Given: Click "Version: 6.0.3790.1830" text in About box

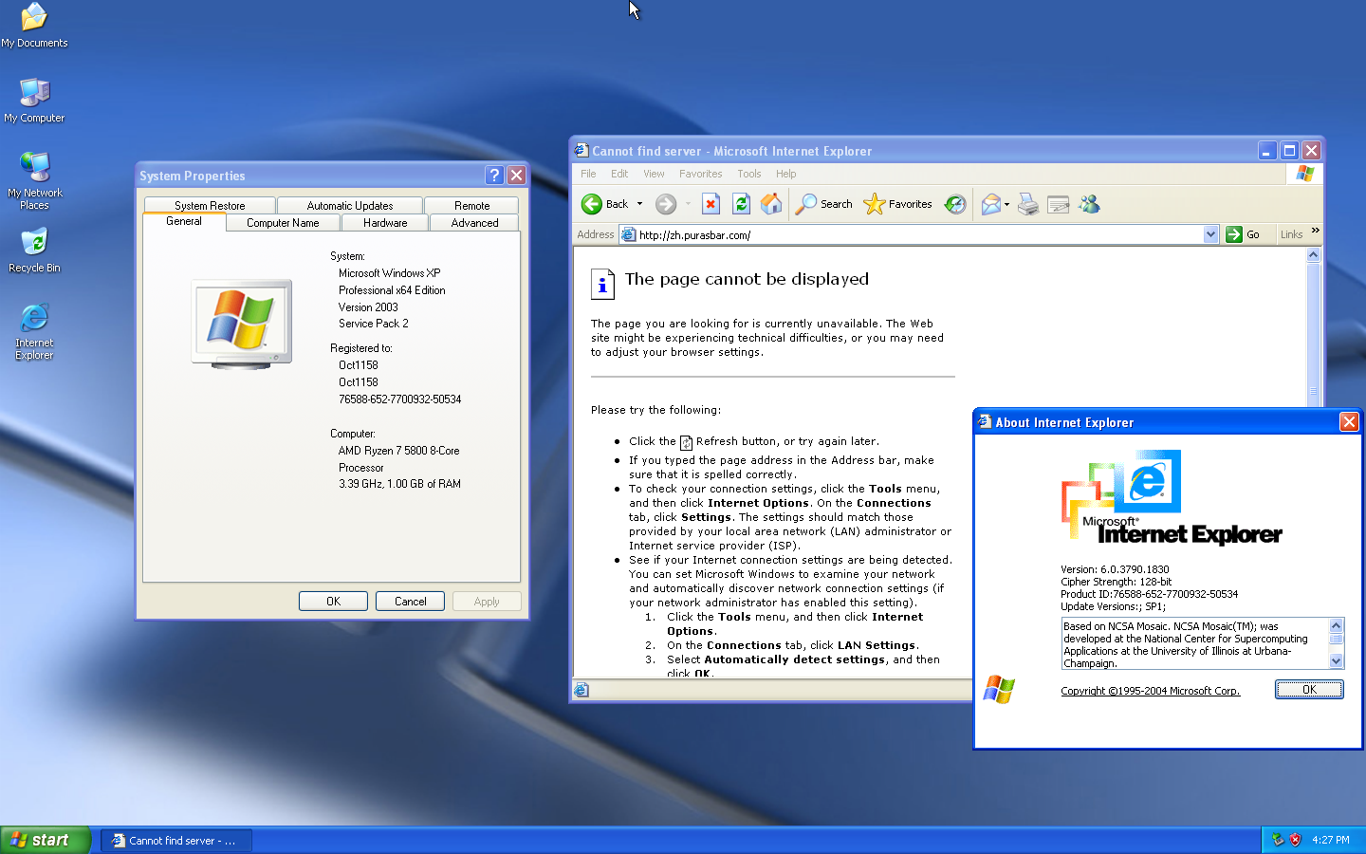Looking at the screenshot, I should coord(1115,569).
